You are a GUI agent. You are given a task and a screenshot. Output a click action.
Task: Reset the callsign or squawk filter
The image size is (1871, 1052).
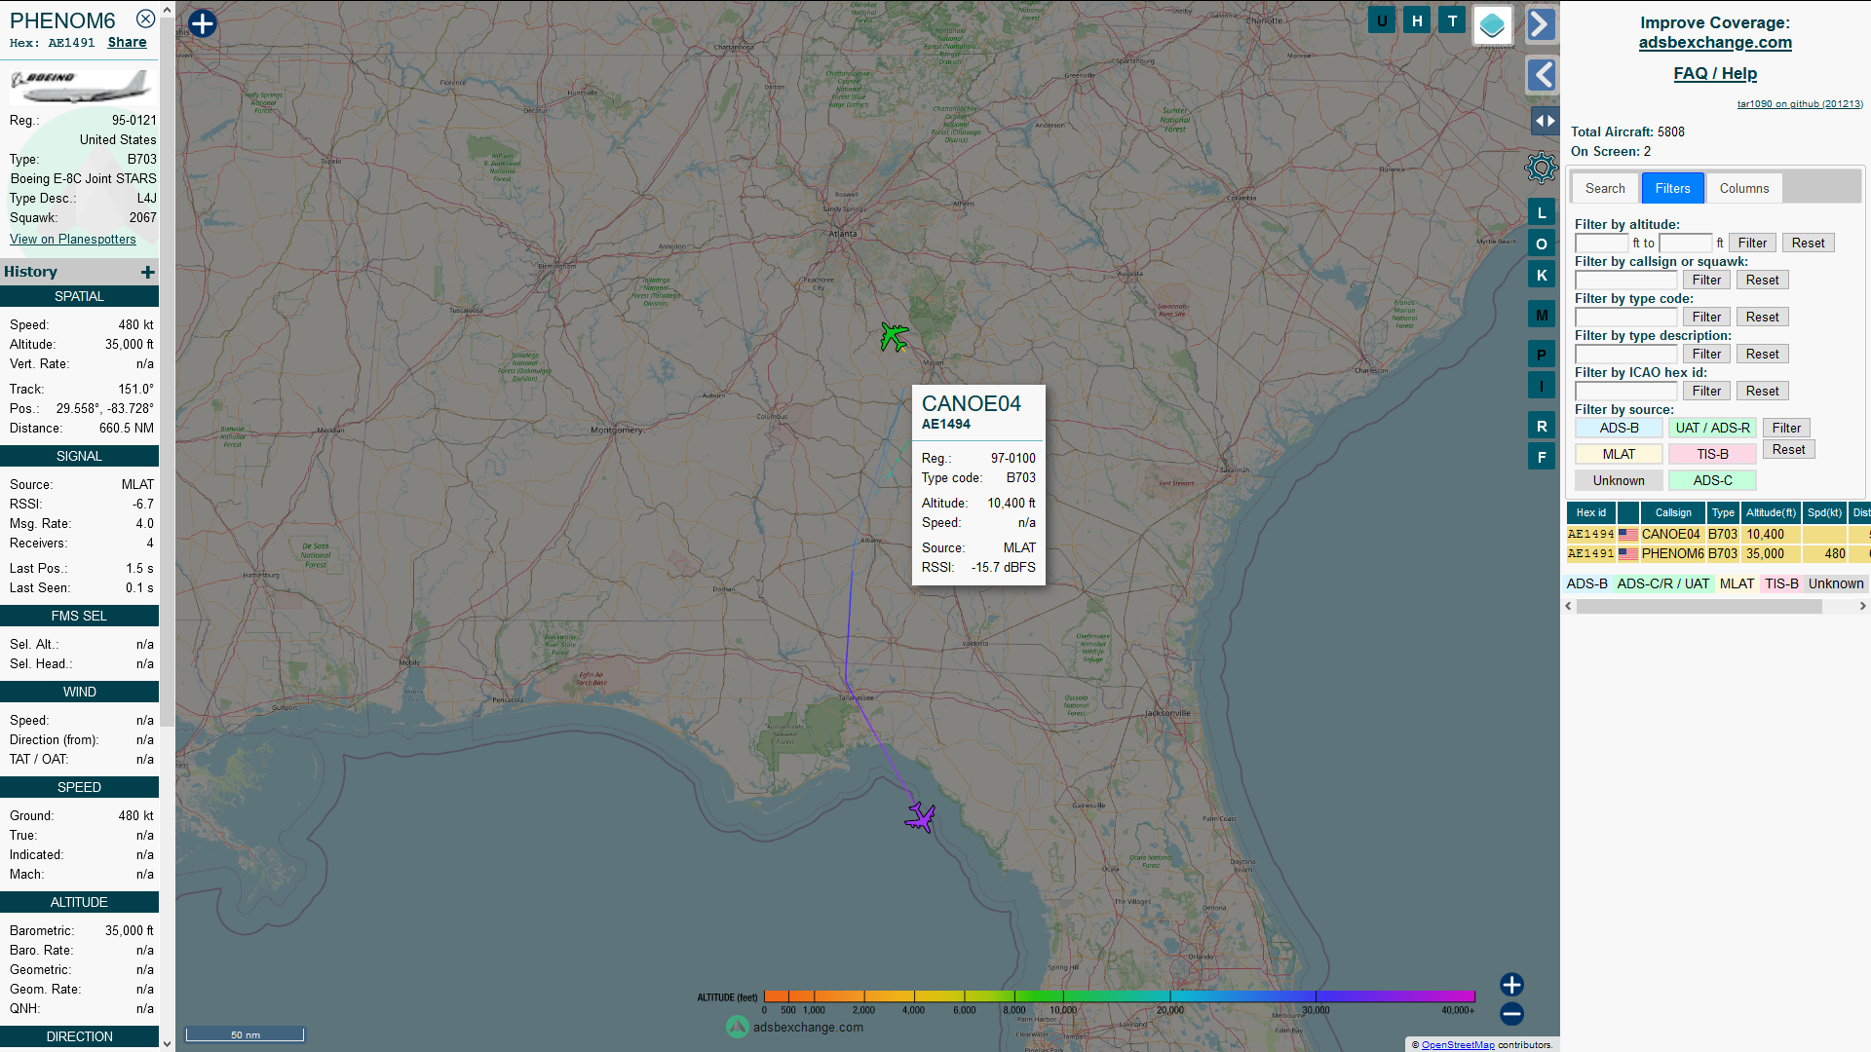click(1762, 280)
